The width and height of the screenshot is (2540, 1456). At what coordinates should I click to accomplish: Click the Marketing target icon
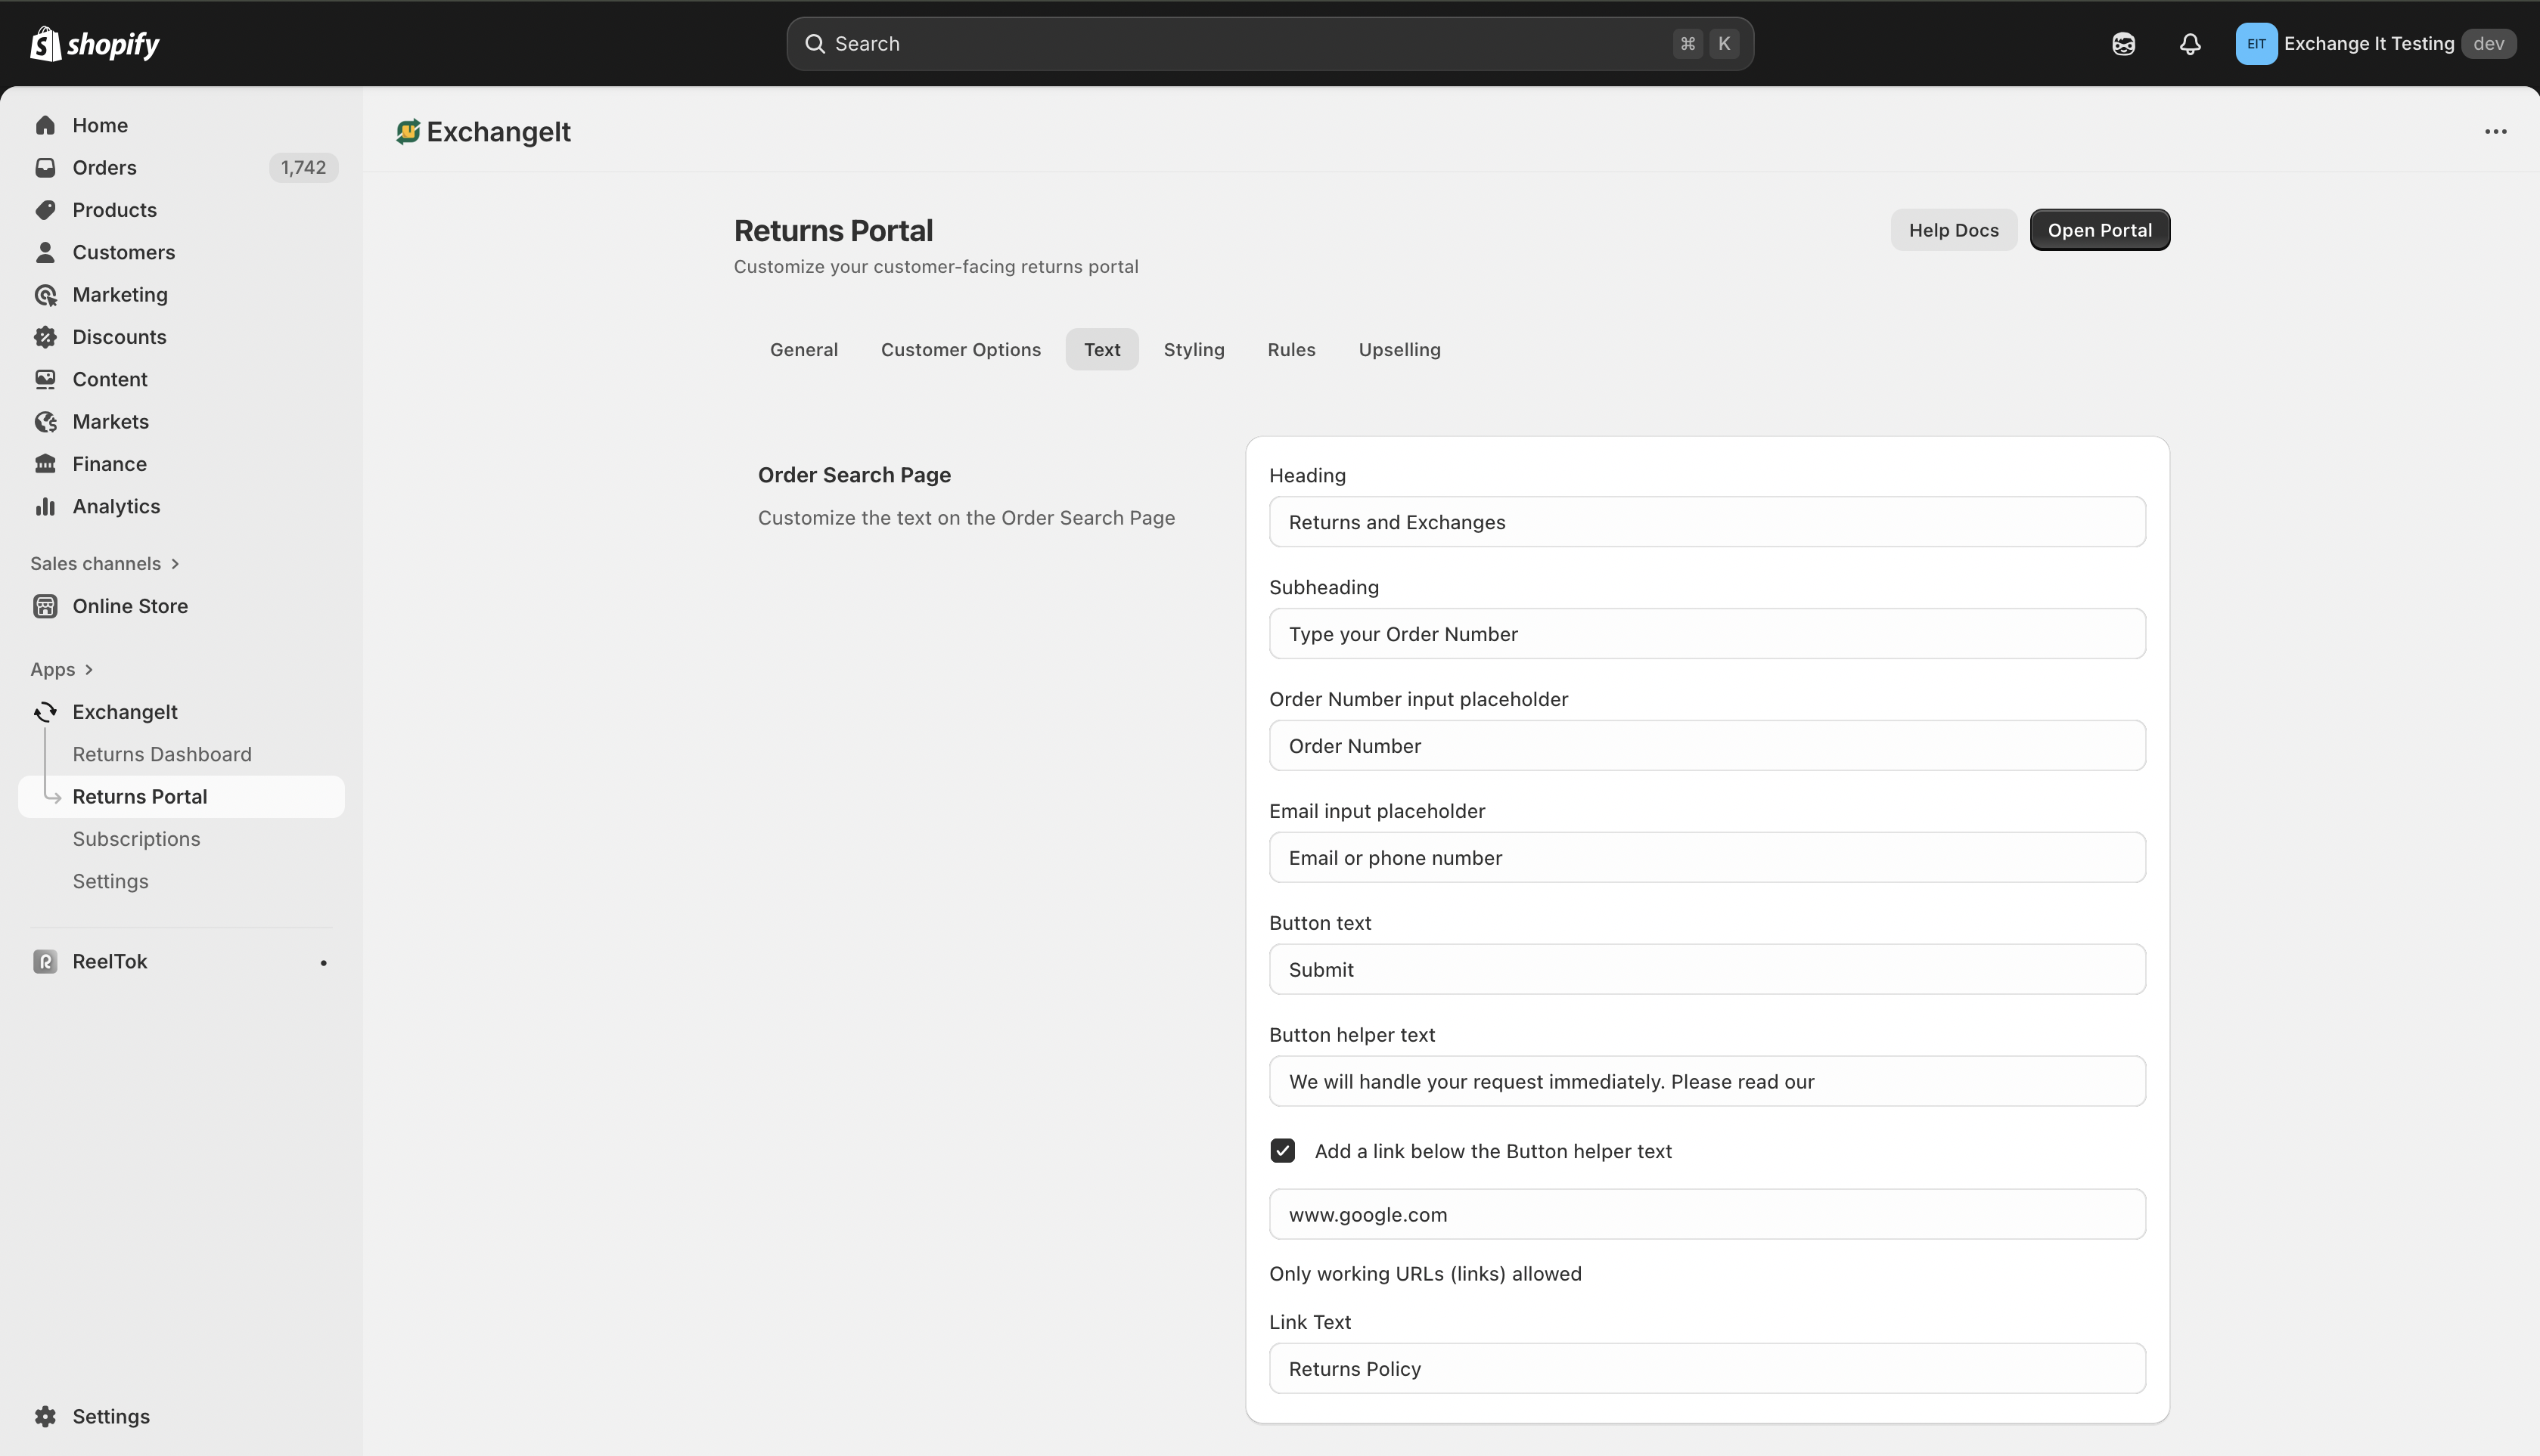click(45, 295)
